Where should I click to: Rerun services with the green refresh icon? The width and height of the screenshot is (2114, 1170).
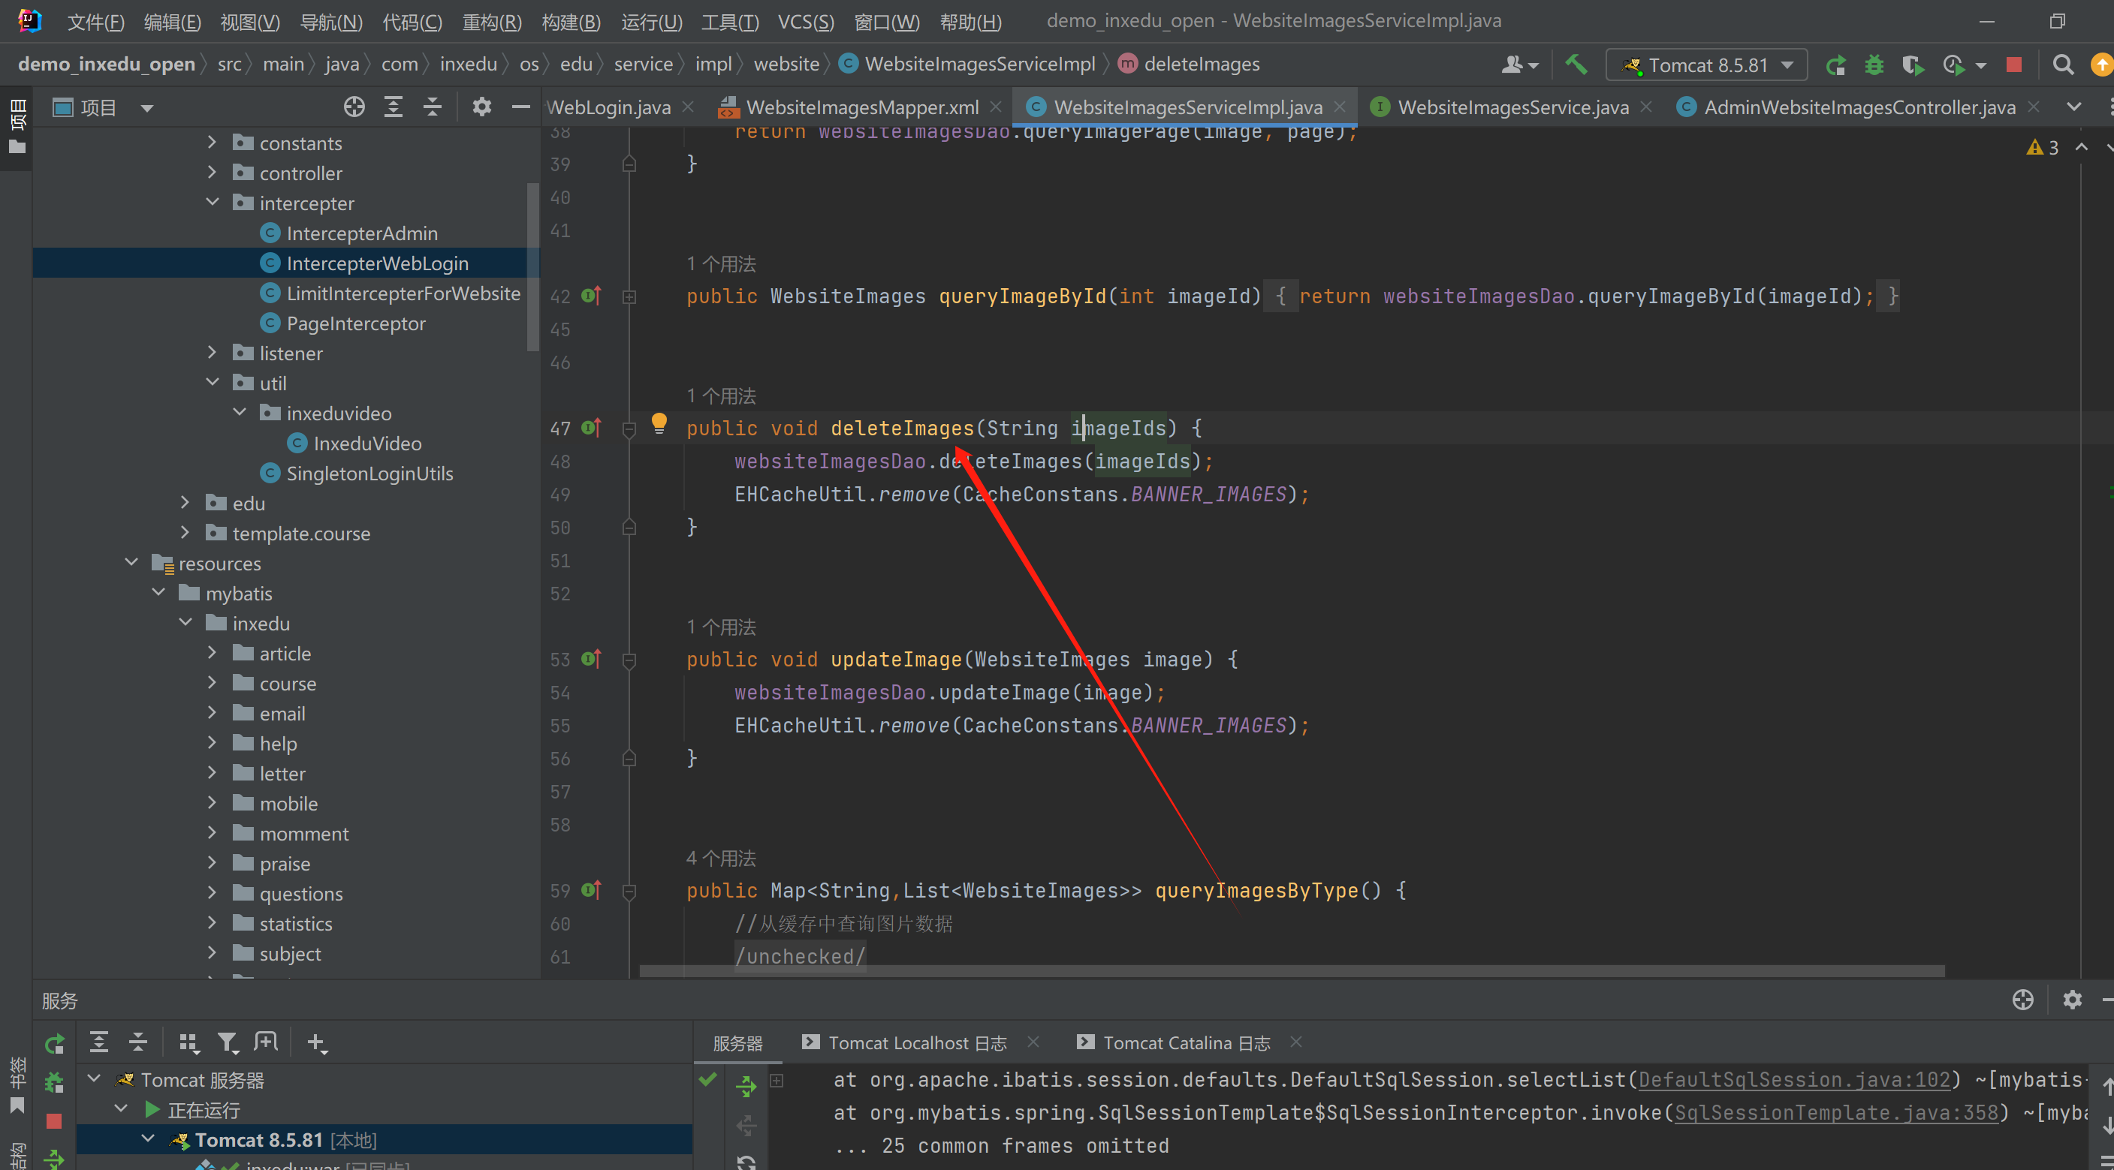click(x=54, y=1044)
